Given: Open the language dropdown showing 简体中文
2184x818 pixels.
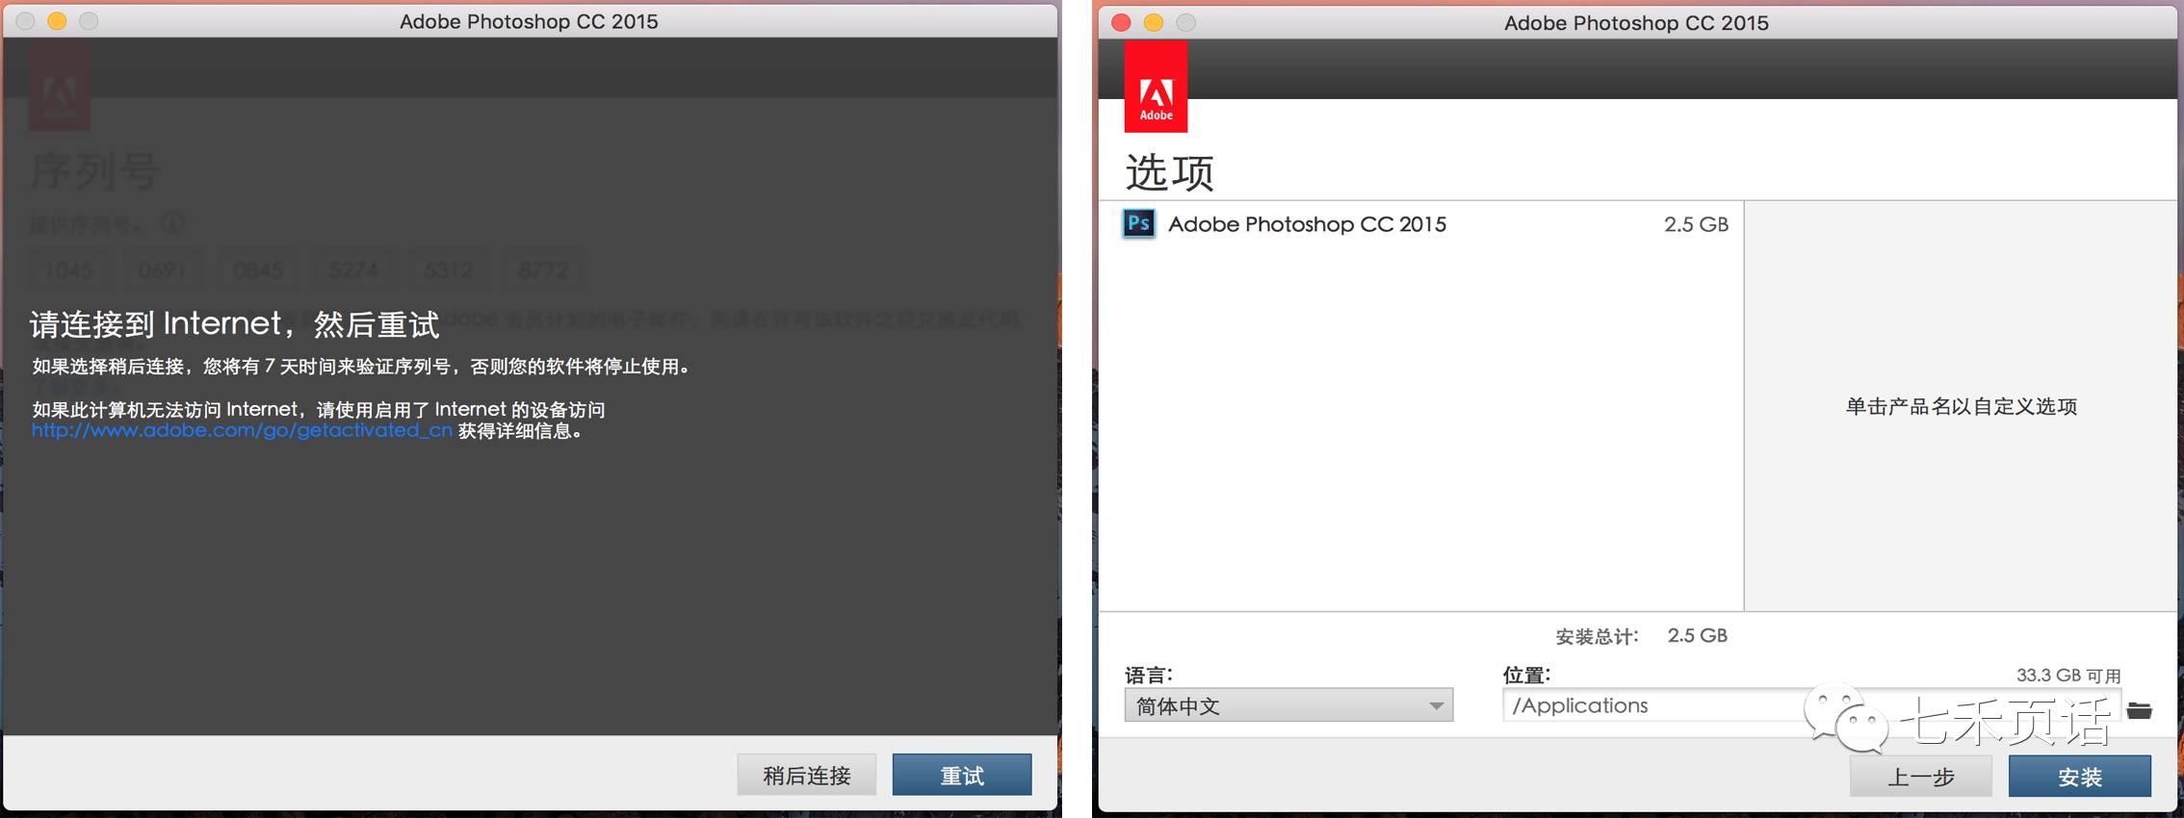Looking at the screenshot, I should point(1287,705).
